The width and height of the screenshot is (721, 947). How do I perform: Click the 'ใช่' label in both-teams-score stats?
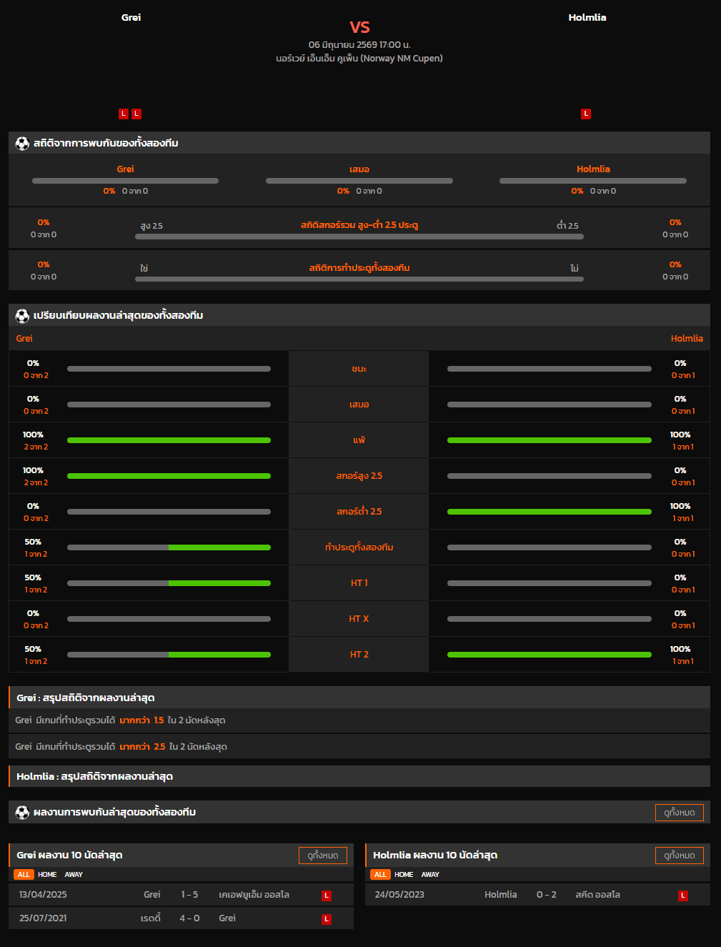point(144,269)
